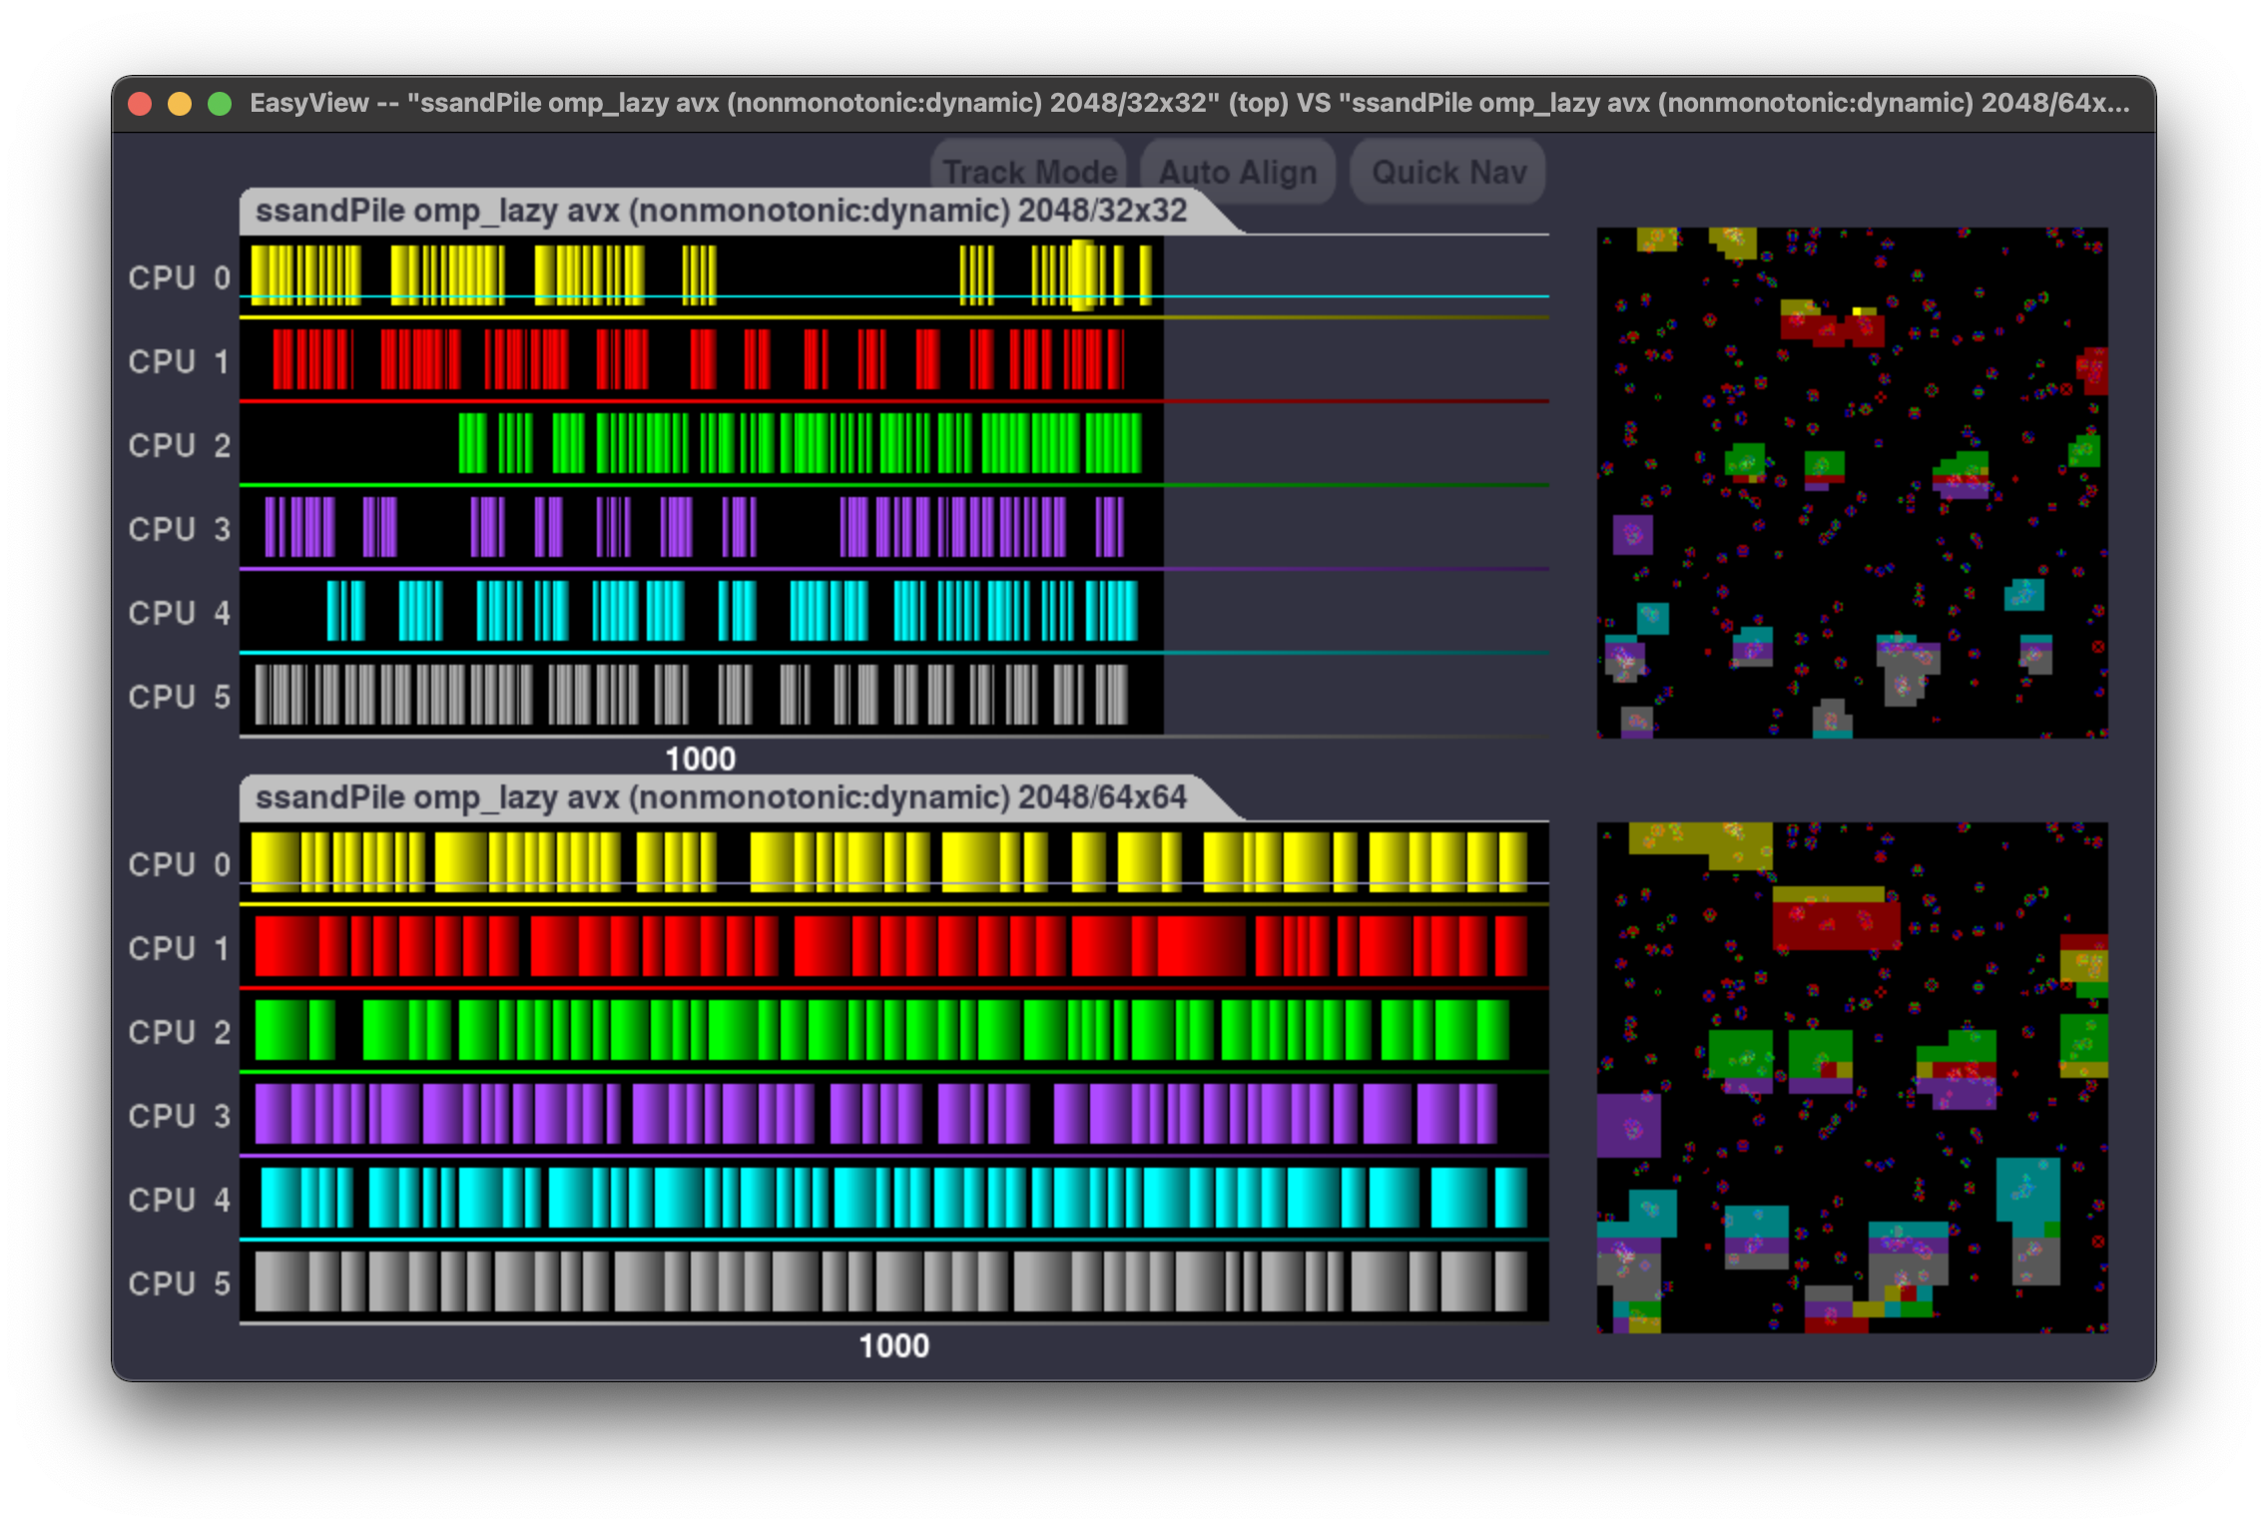Viewport: 2268px width, 1529px height.
Task: Click the yellow window minimize button
Action: (180, 104)
